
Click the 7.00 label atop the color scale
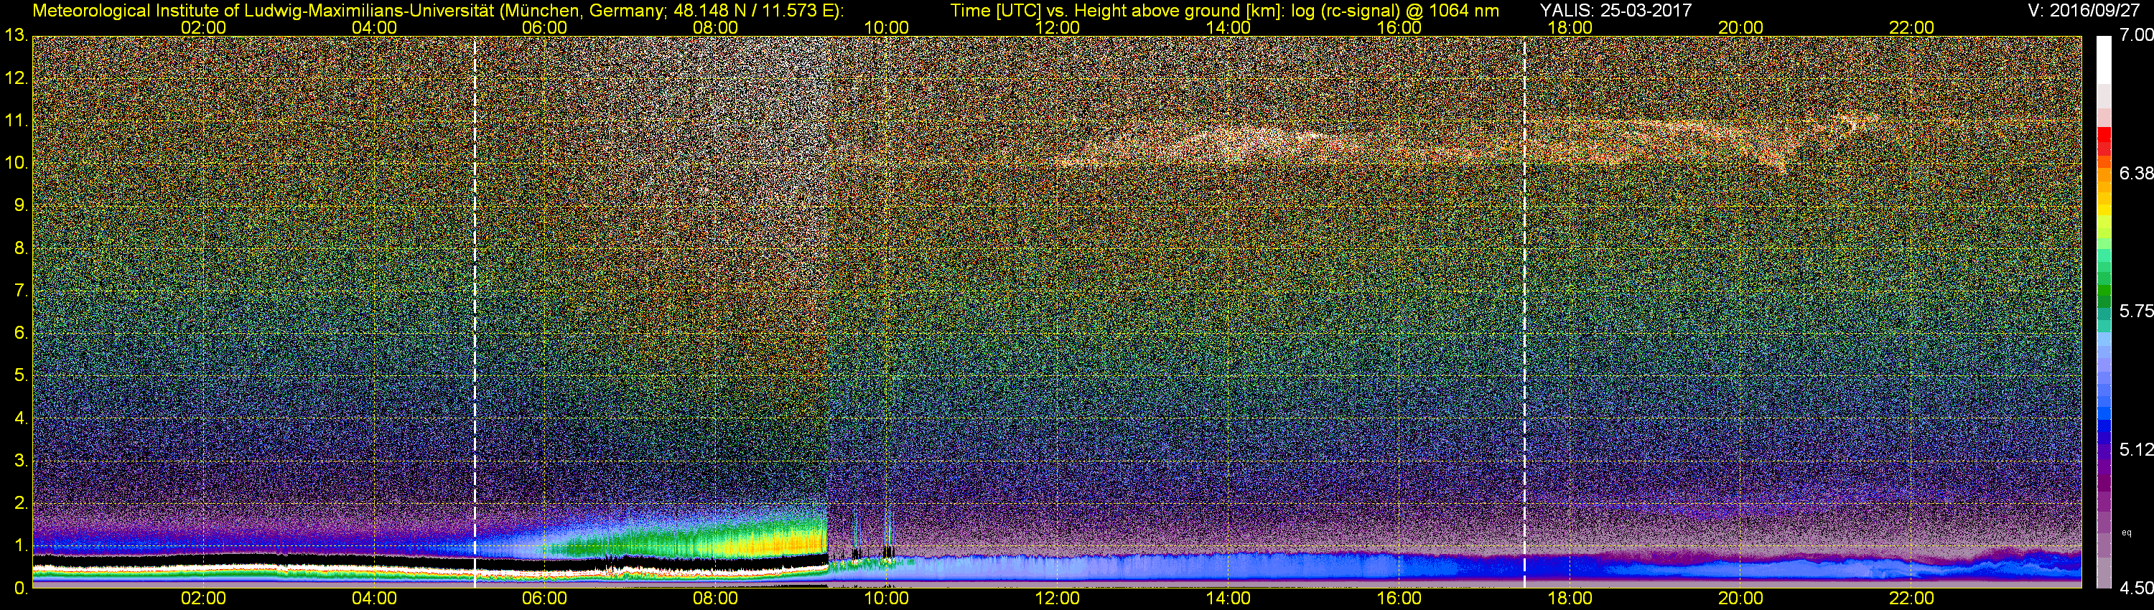2137,35
